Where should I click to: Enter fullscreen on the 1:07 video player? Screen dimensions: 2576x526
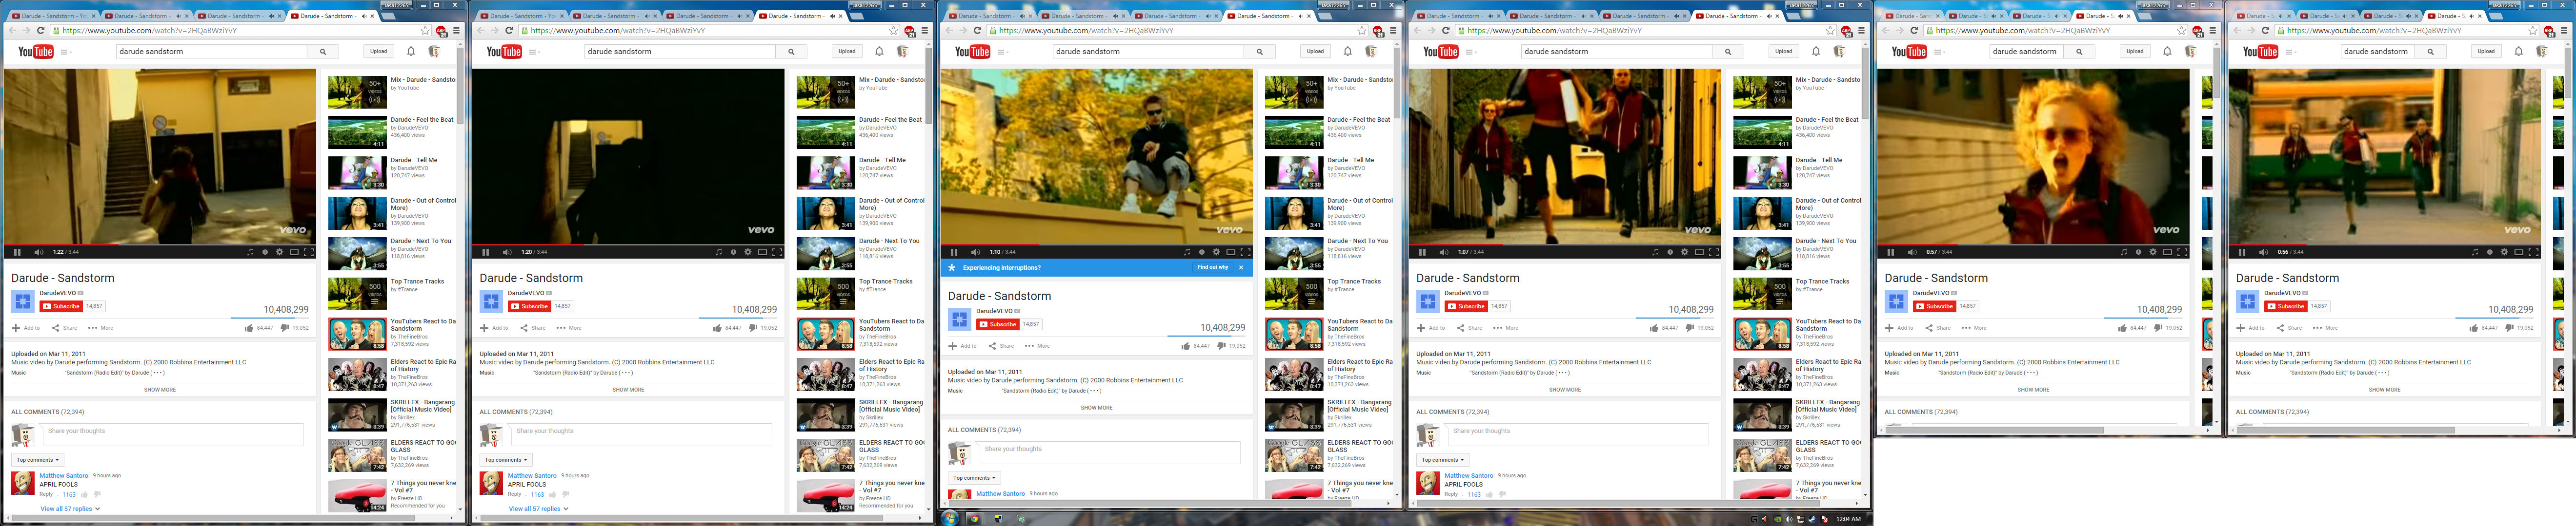pos(1714,252)
